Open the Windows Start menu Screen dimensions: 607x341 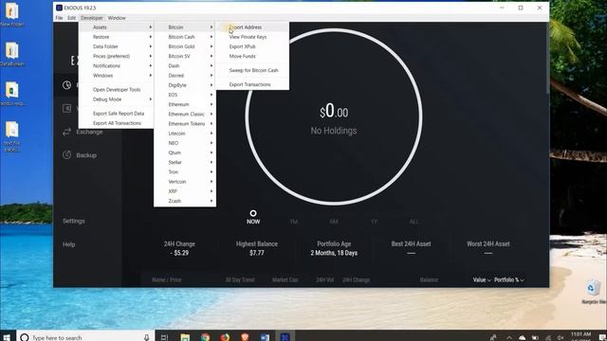7,337
